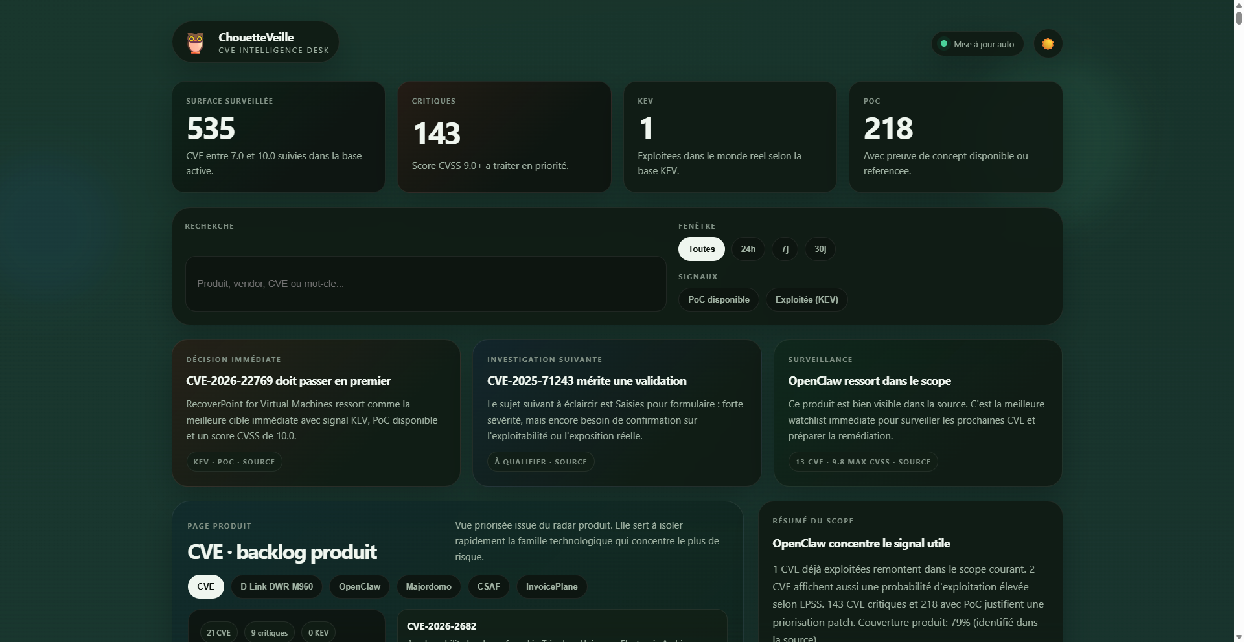Screen dimensions: 1244x642
Task: Select the 30j time window filter
Action: point(820,249)
